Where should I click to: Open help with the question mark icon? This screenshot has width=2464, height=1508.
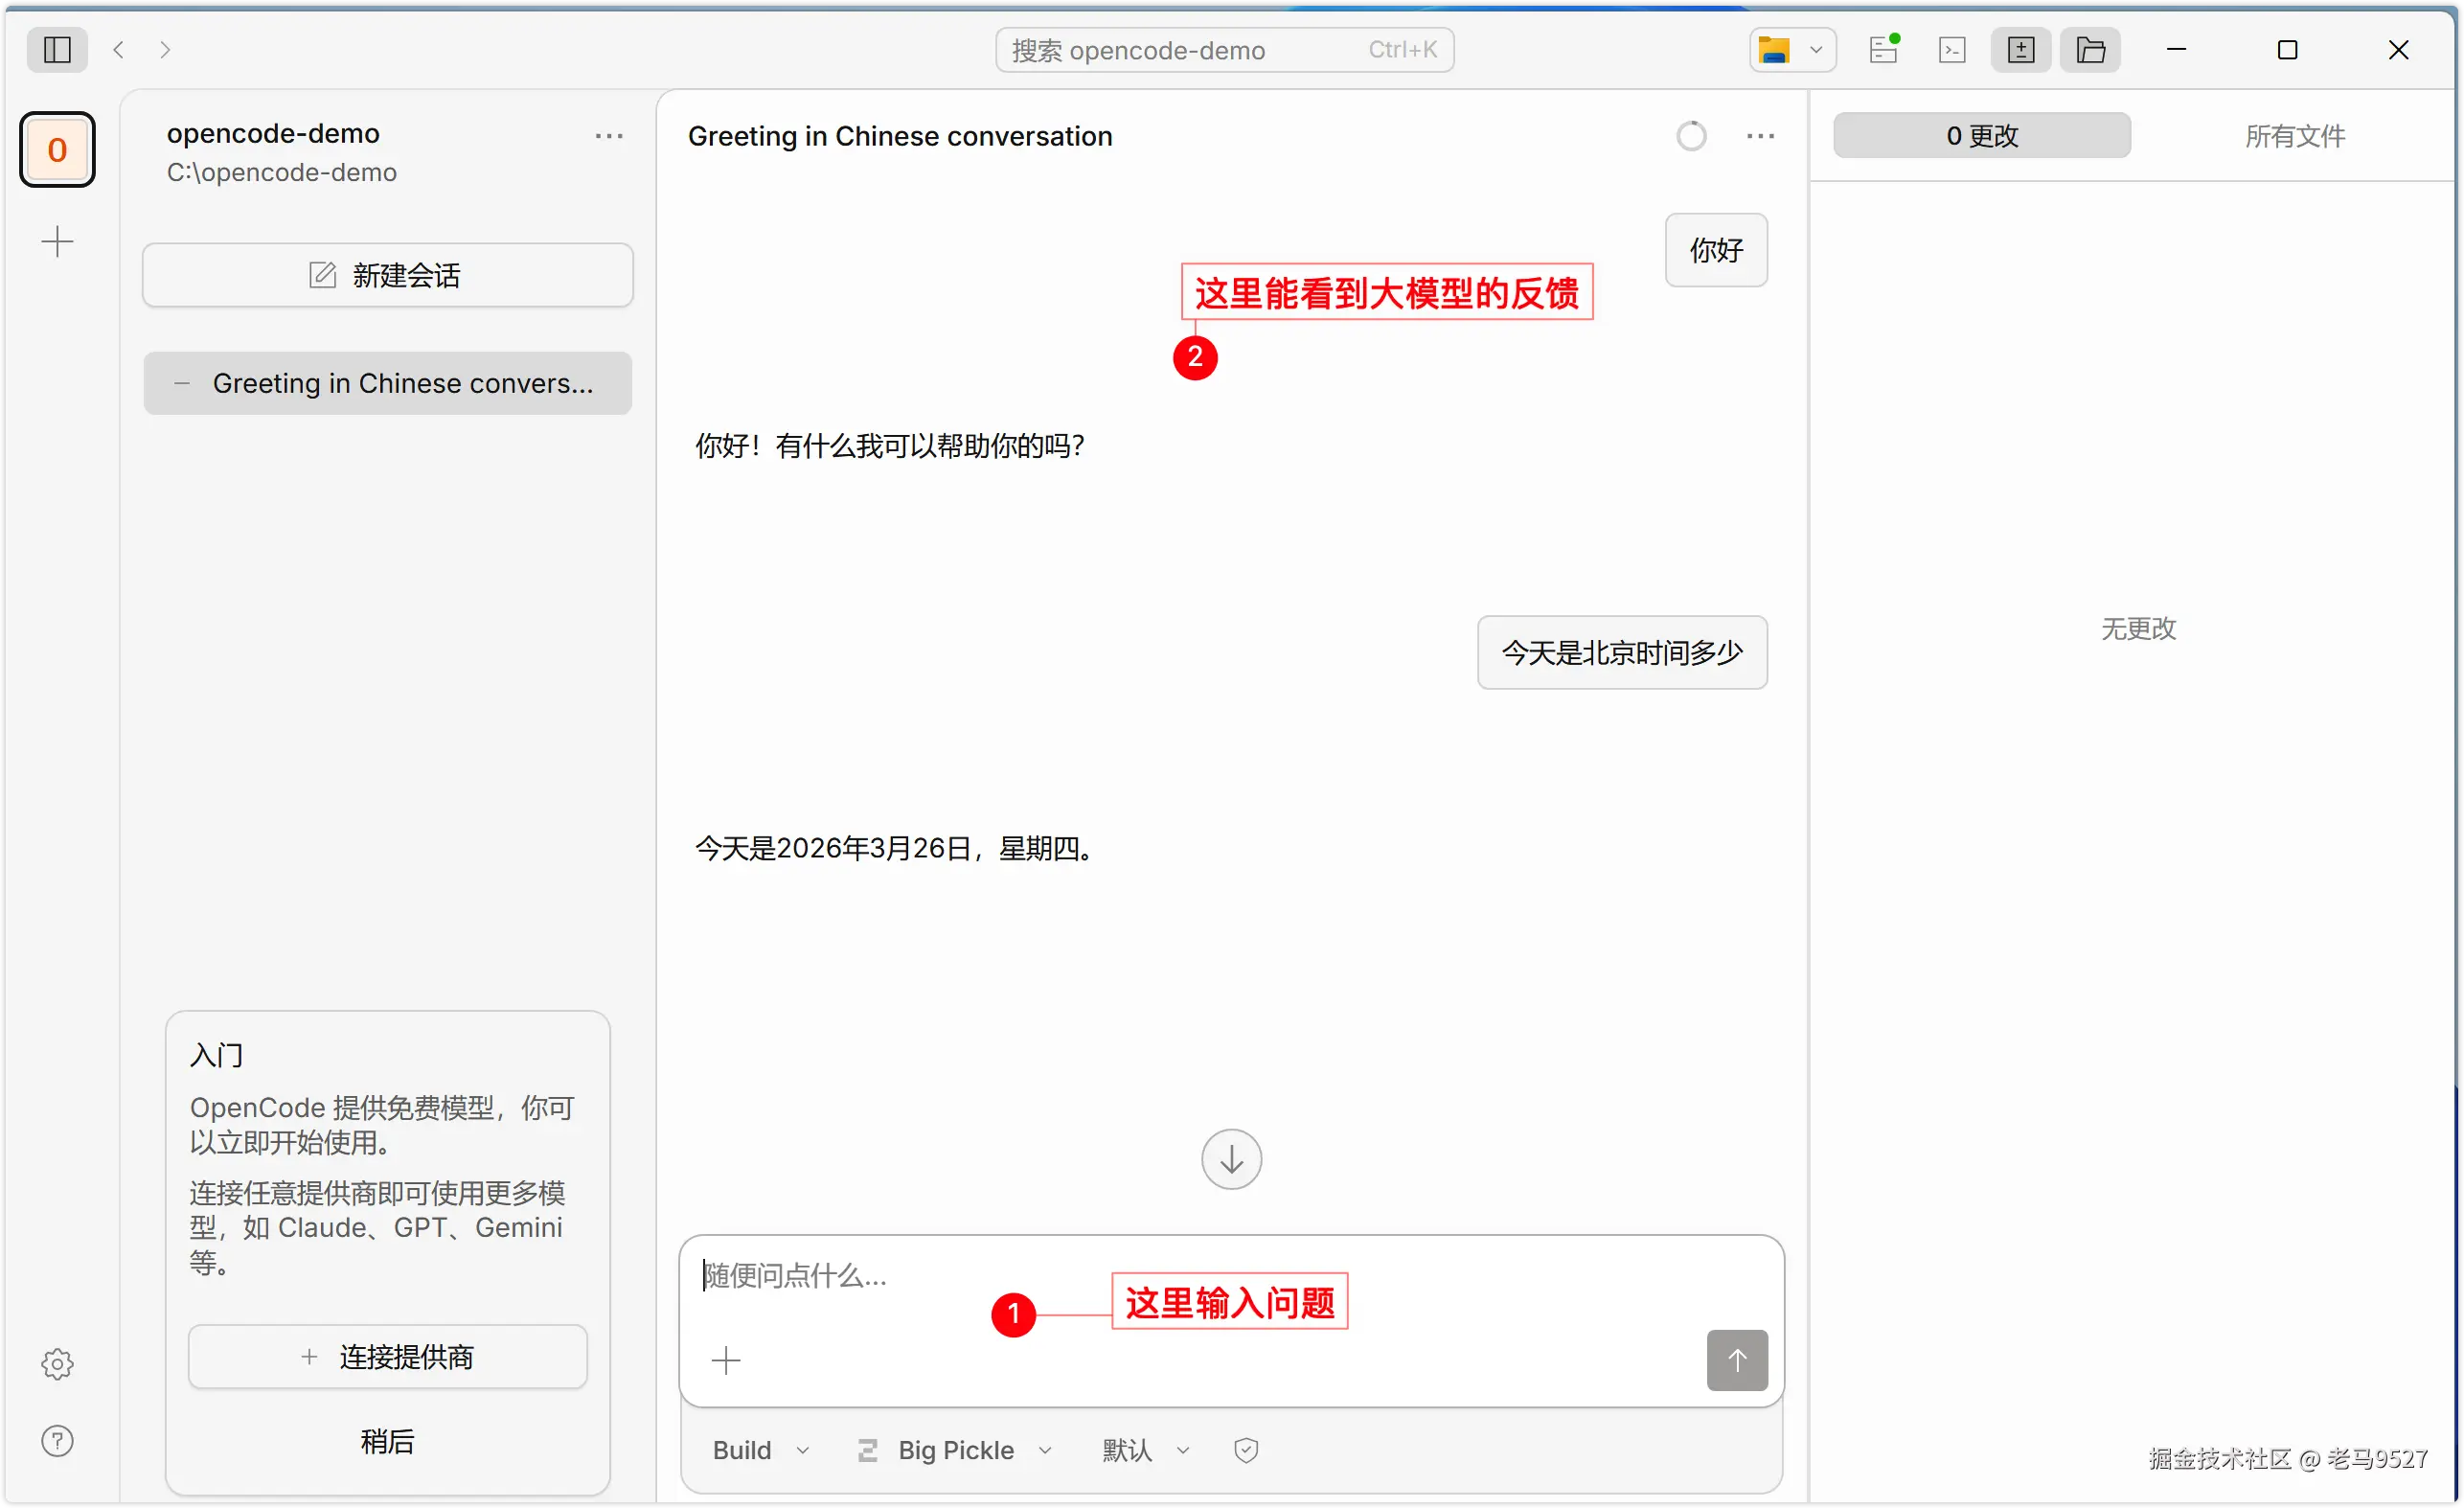[57, 1440]
